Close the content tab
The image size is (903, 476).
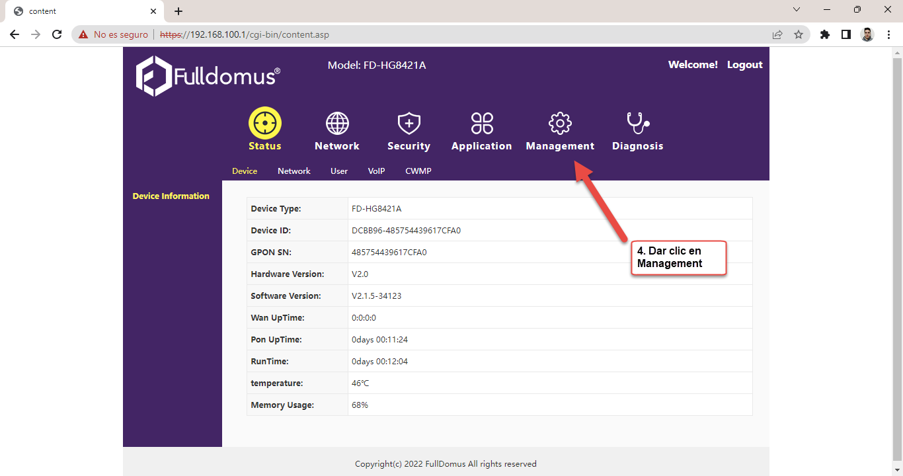153,11
